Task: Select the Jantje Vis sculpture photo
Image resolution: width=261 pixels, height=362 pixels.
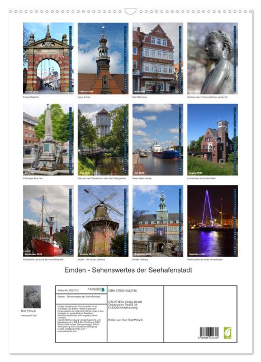Action: tap(212, 58)
